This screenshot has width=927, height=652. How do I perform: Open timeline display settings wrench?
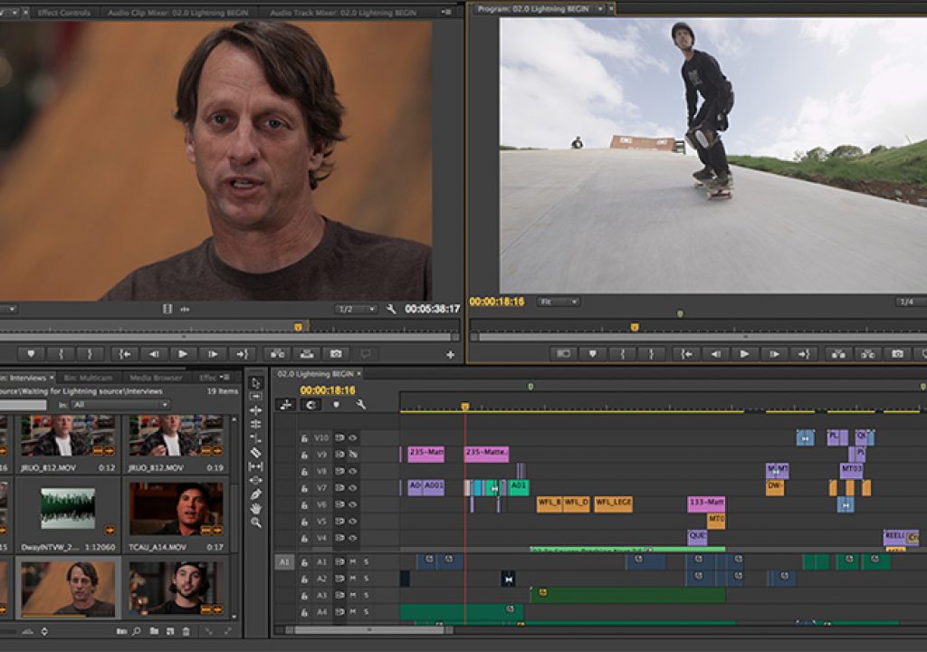click(360, 405)
